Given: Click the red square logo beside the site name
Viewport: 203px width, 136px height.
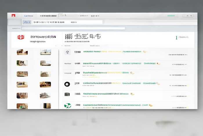Looking at the screenshot, I should pyautogui.click(x=21, y=37).
